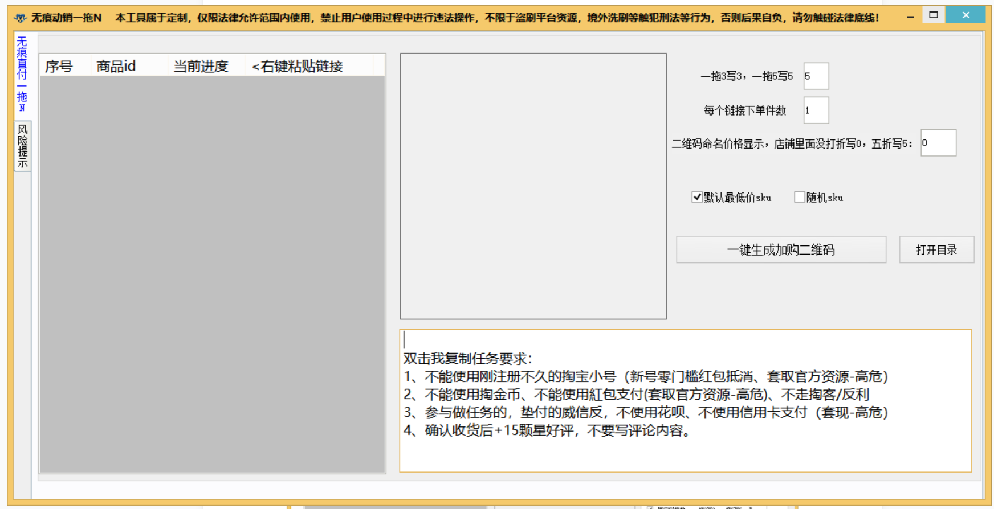The width and height of the screenshot is (994, 509).
Task: Focus the 二维码命名价格 discount input field
Action: tap(938, 143)
